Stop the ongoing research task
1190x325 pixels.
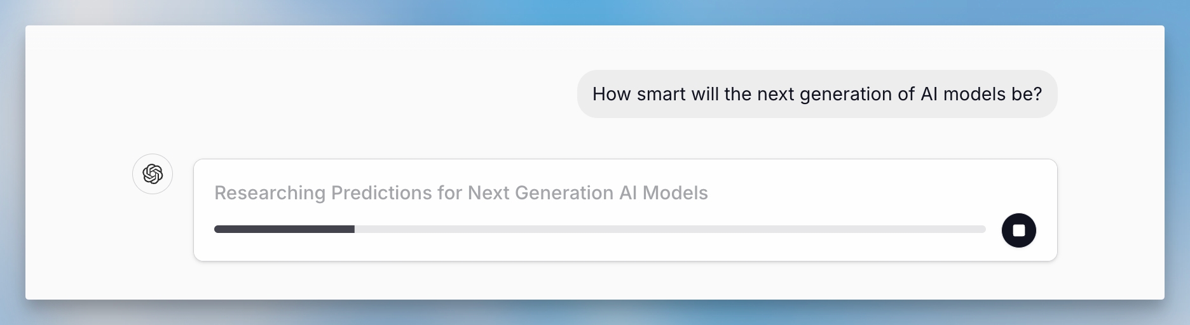(x=1018, y=230)
